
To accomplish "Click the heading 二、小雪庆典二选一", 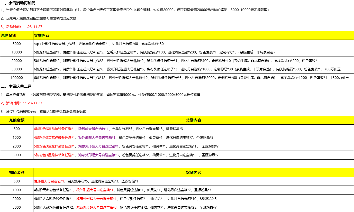I will (x=18, y=86).
